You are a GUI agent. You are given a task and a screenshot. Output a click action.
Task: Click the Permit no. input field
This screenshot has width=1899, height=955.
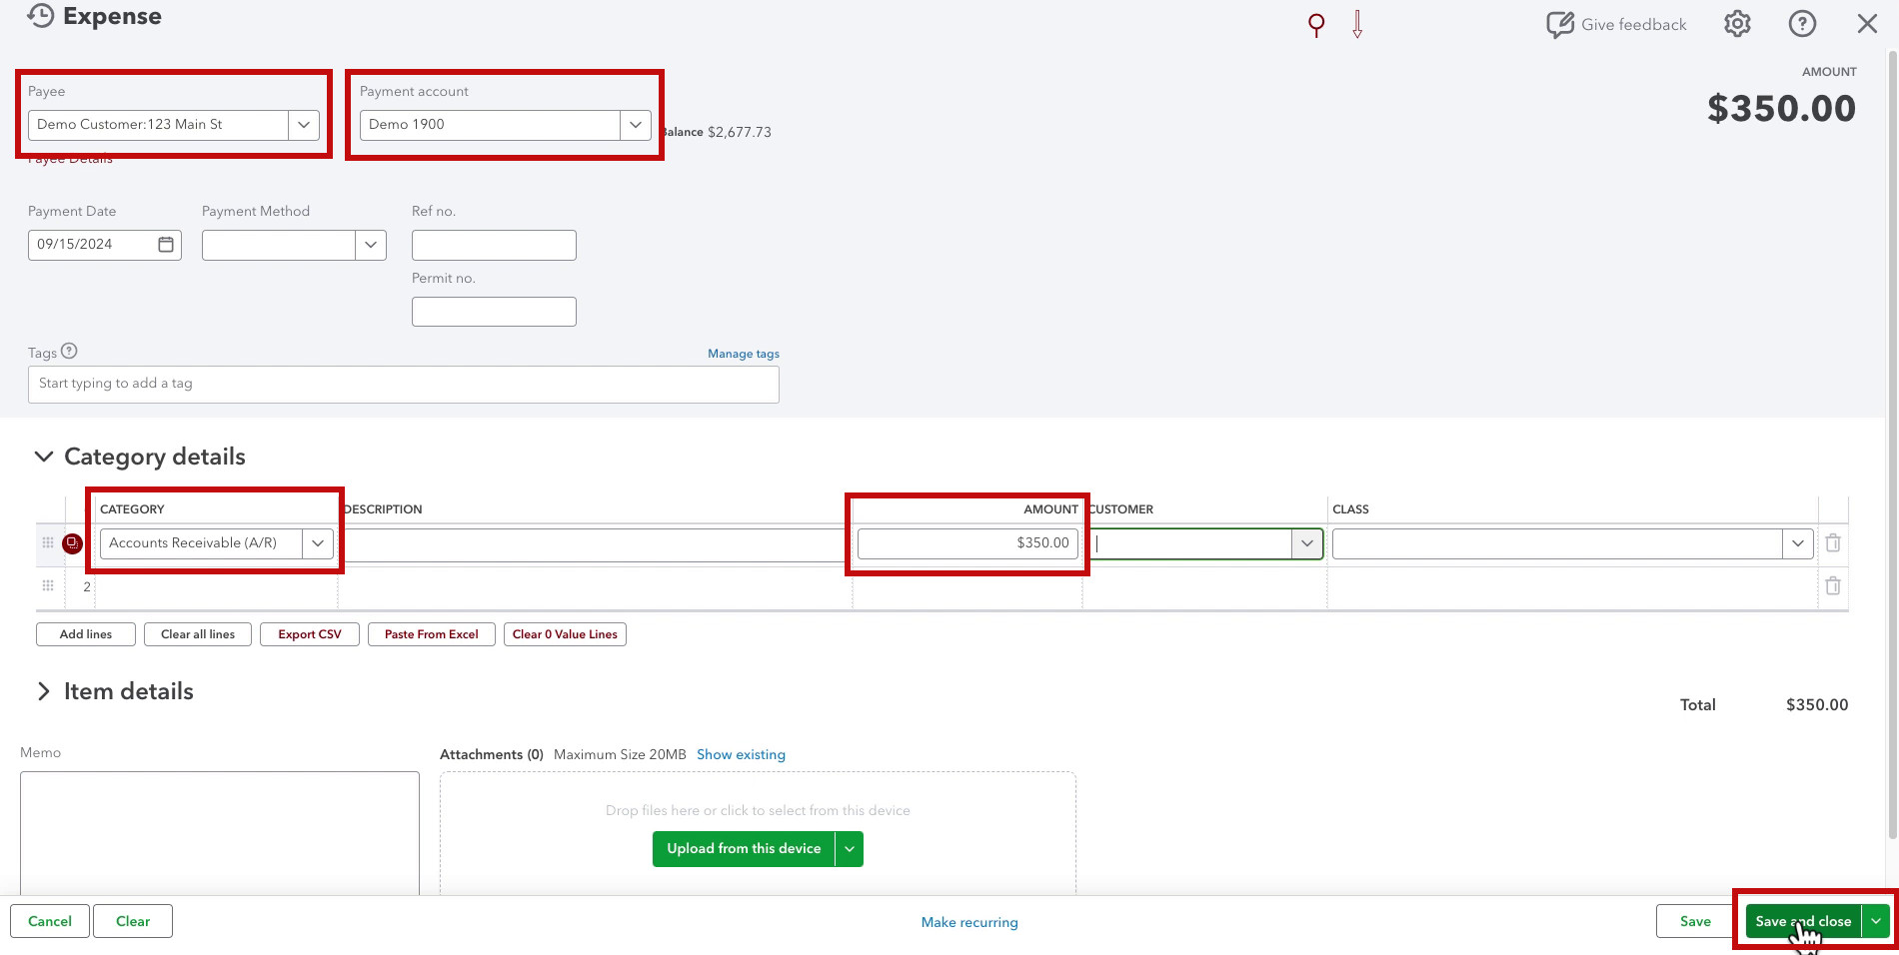494,312
